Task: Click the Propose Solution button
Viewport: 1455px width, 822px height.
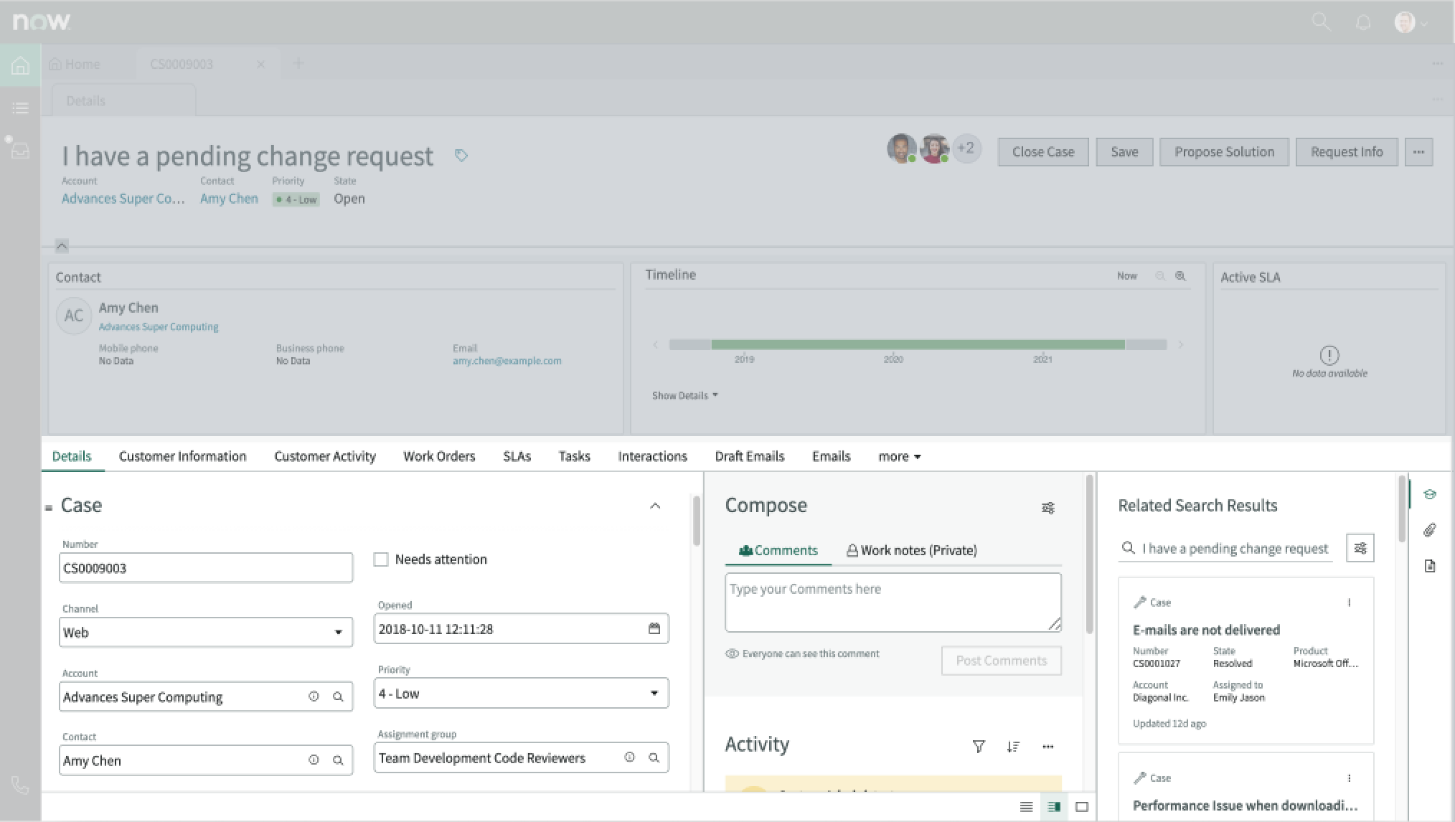Action: 1224,151
